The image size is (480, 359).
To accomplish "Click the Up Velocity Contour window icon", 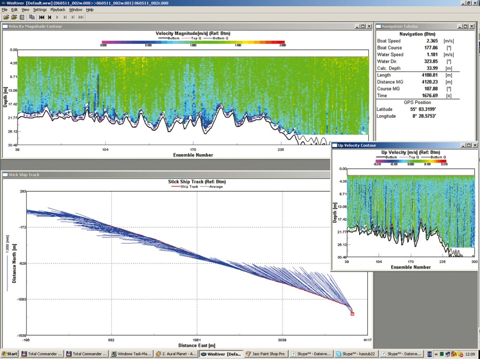I will coord(334,146).
